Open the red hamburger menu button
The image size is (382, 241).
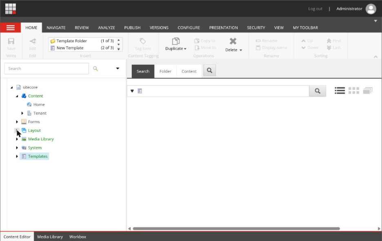11,28
